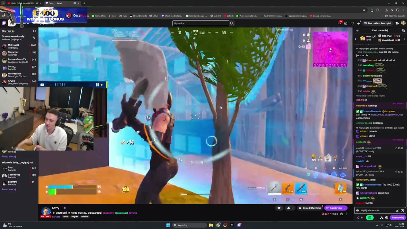Open the Bits diamond icon in top bar

point(358,23)
